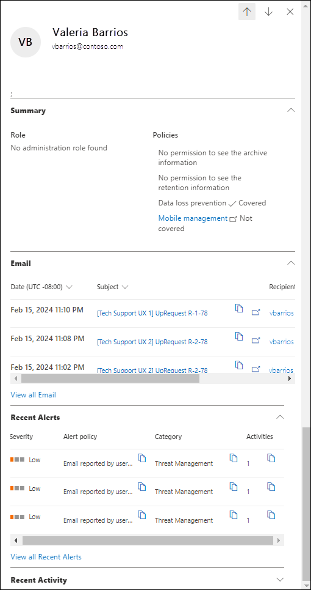
Task: Open UpRequest R-1-78 email in new window
Action: 256,312
